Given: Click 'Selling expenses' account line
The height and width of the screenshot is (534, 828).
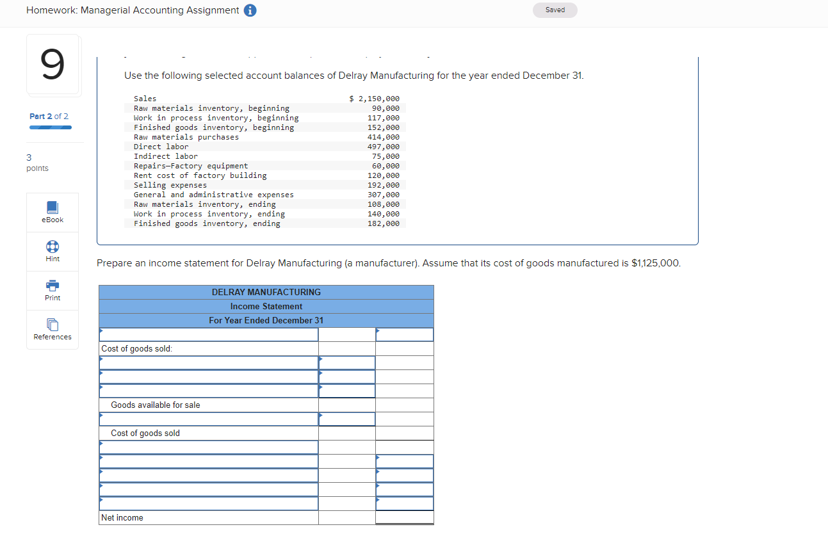Looking at the screenshot, I should pos(170,185).
